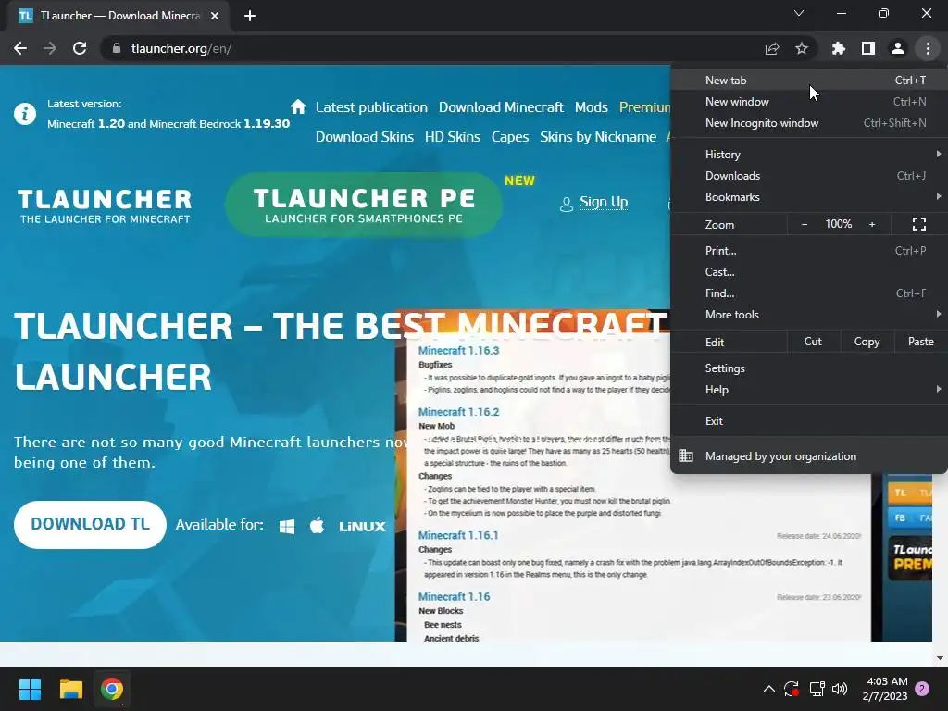Open the notification count badge
Viewport: 948px width, 711px height.
tap(922, 689)
